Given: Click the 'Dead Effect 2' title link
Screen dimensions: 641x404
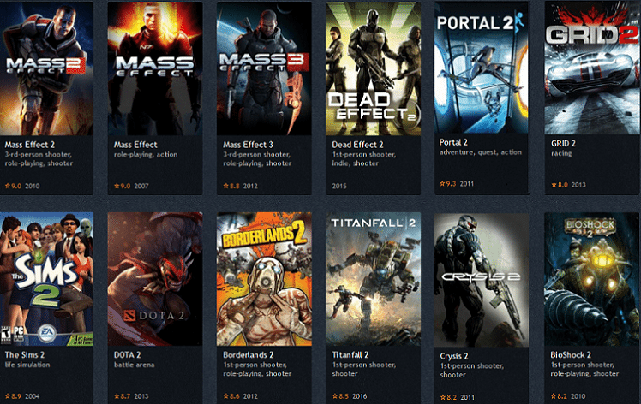Looking at the screenshot, I should pos(357,145).
